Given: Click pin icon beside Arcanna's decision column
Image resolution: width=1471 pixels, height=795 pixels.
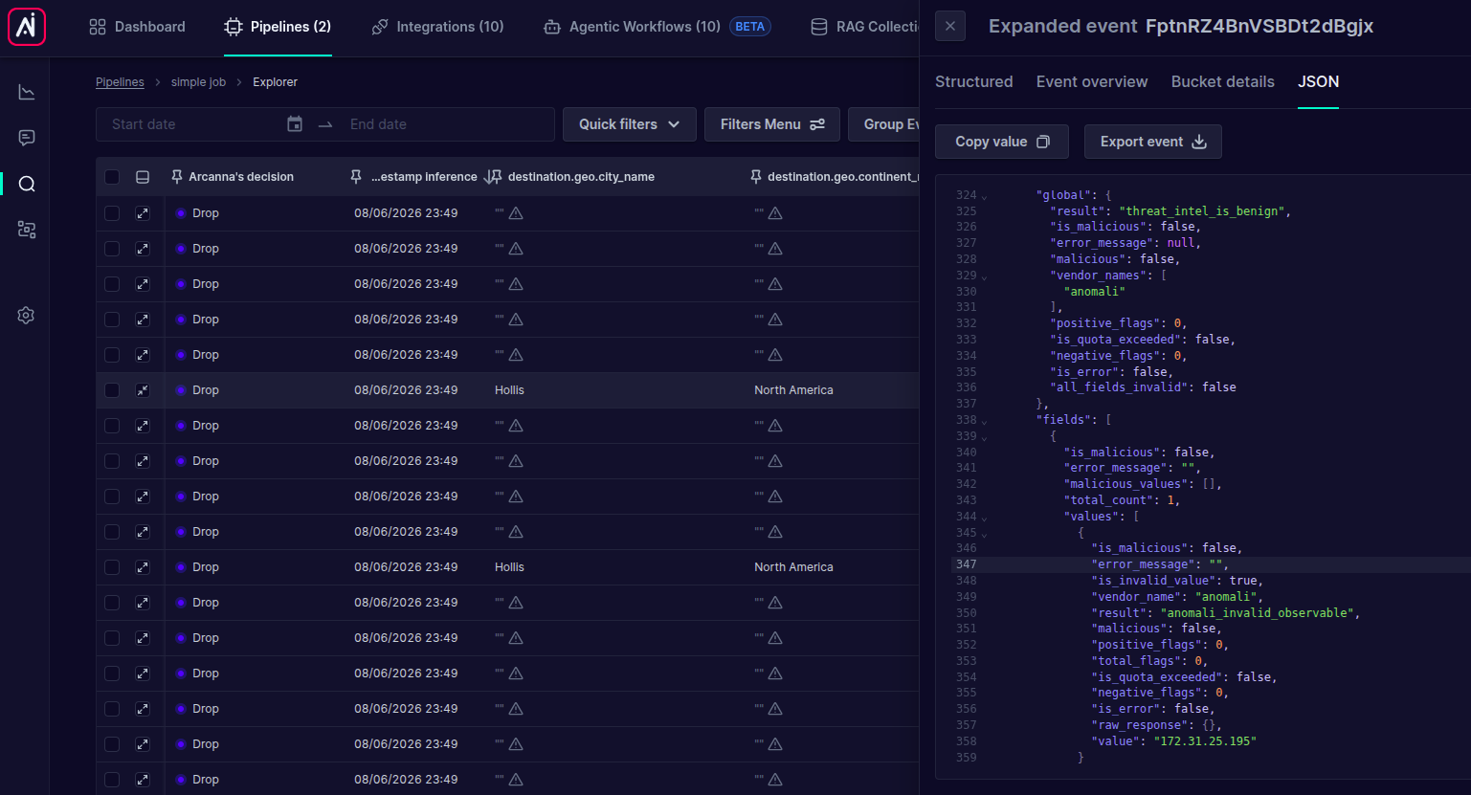Looking at the screenshot, I should (177, 177).
